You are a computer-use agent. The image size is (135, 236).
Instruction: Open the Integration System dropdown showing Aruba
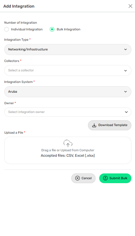tap(68, 92)
